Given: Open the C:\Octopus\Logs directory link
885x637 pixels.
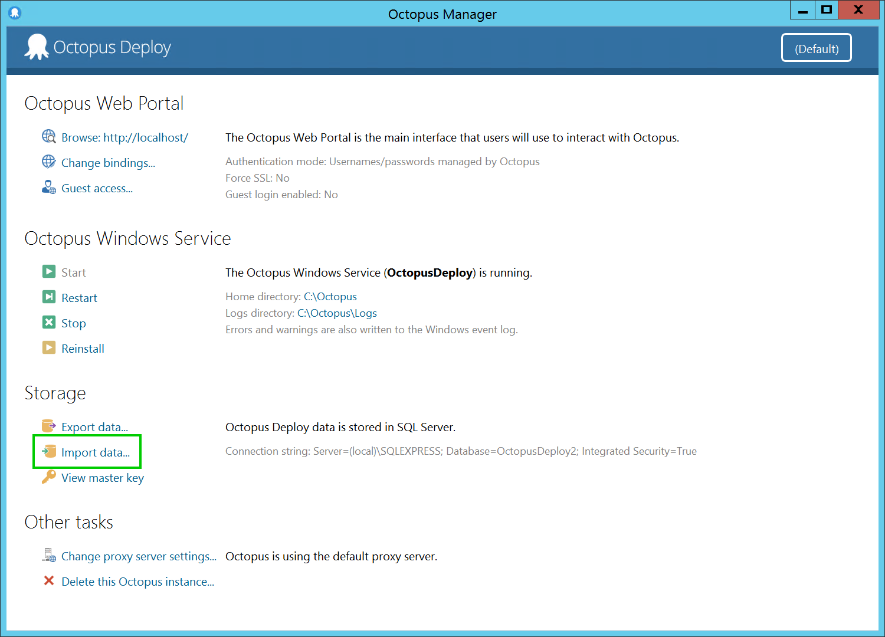Looking at the screenshot, I should [337, 313].
